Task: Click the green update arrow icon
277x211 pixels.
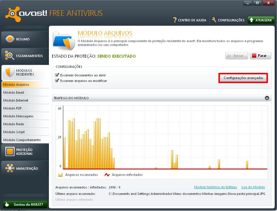Action: pos(252,20)
